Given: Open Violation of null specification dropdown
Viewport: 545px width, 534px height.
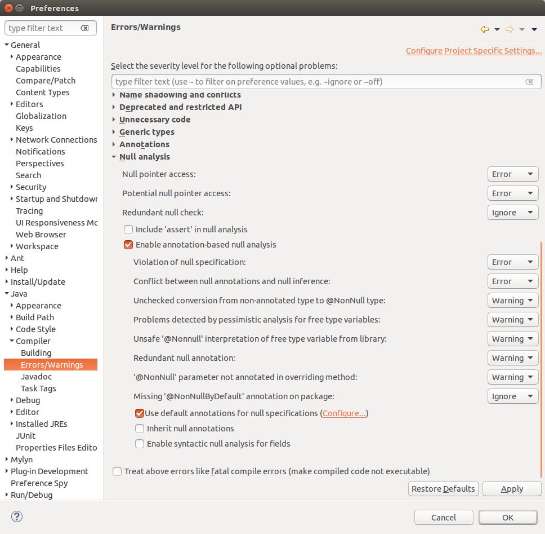Looking at the screenshot, I should [513, 262].
